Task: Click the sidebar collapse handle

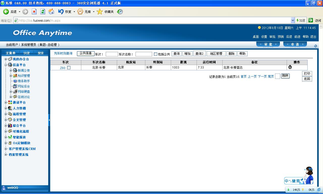Action: (49, 120)
